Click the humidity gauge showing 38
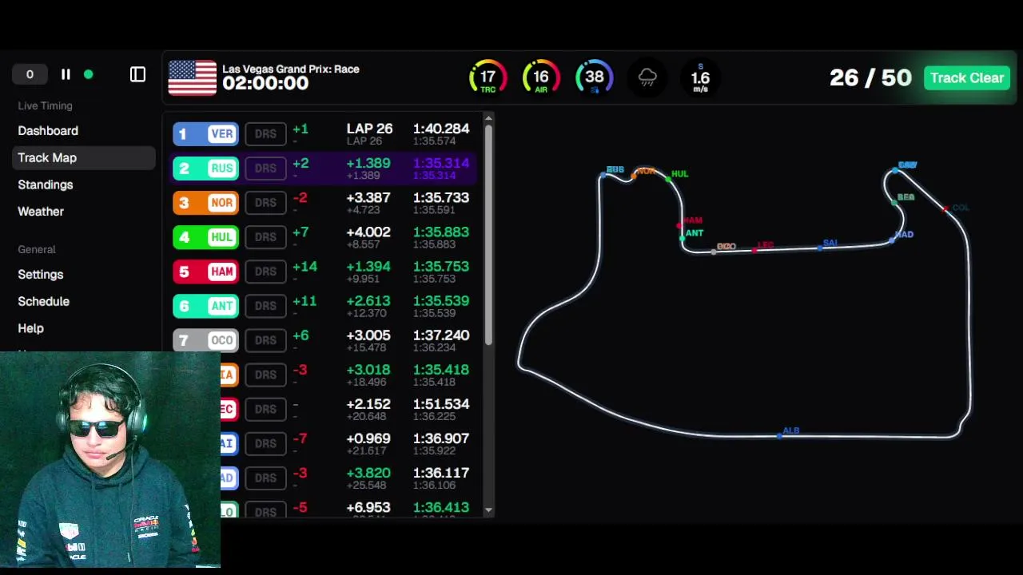The width and height of the screenshot is (1023, 575). (594, 77)
